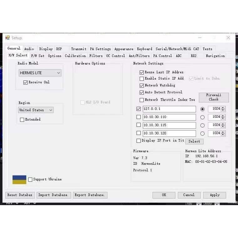Open the Radio Model HERMES LITE dropdown
Viewport: 238px width, 238px height.
(40, 73)
